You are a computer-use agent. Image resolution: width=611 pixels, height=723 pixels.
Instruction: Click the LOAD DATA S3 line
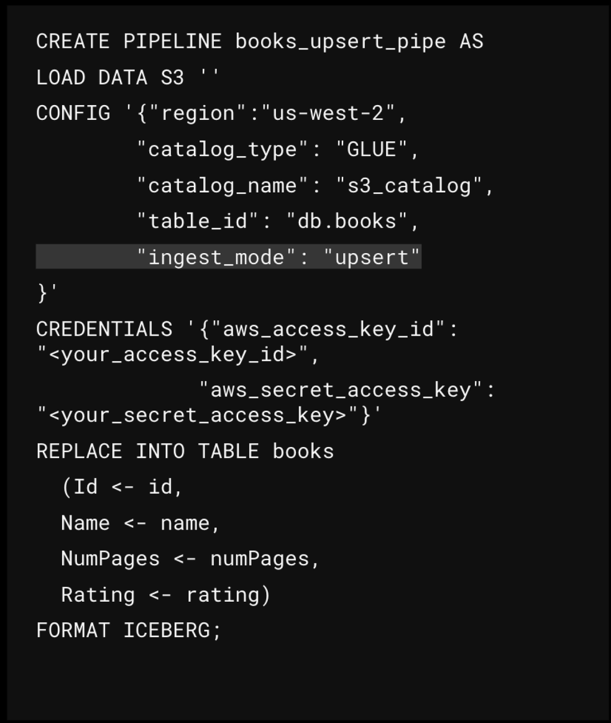point(128,77)
